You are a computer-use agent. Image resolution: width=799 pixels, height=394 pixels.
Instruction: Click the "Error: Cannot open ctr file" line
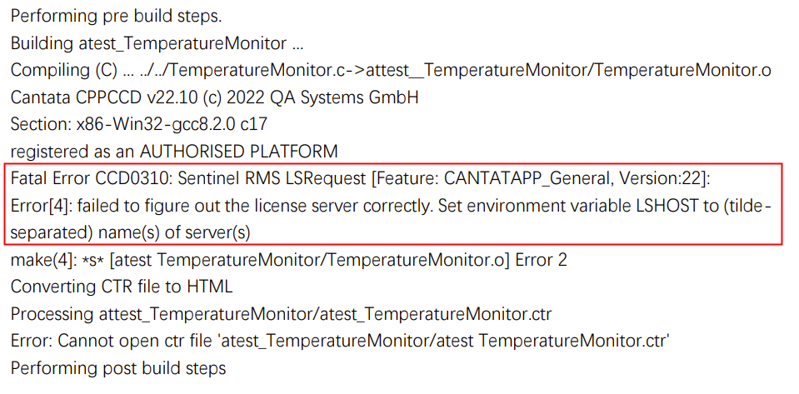(341, 341)
